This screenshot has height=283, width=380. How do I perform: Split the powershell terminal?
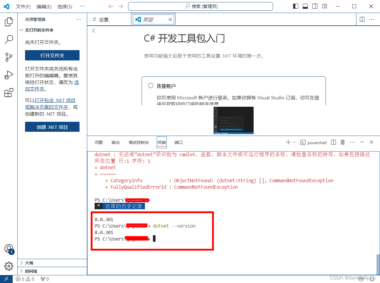coord(333,142)
